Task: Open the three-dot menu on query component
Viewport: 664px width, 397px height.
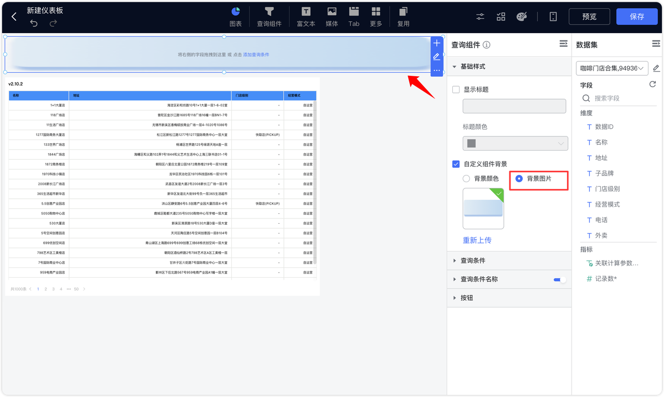Action: (x=437, y=70)
